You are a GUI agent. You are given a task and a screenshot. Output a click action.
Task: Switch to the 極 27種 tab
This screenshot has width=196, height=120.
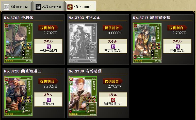coord(48,6)
